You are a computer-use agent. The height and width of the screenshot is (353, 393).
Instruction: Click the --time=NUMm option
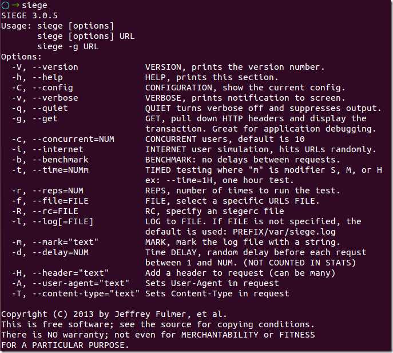coord(58,170)
